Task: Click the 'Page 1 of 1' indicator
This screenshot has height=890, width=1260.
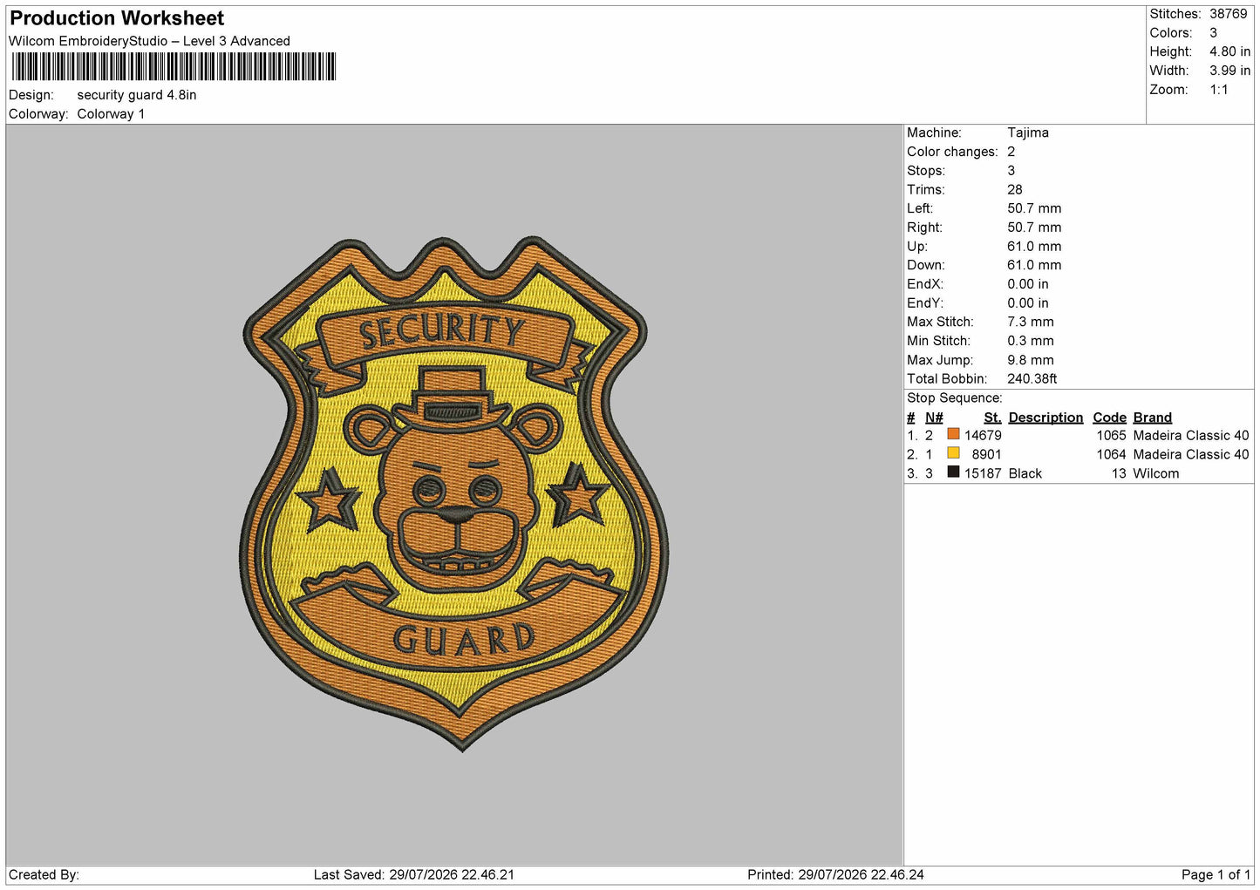Action: (x=1216, y=875)
